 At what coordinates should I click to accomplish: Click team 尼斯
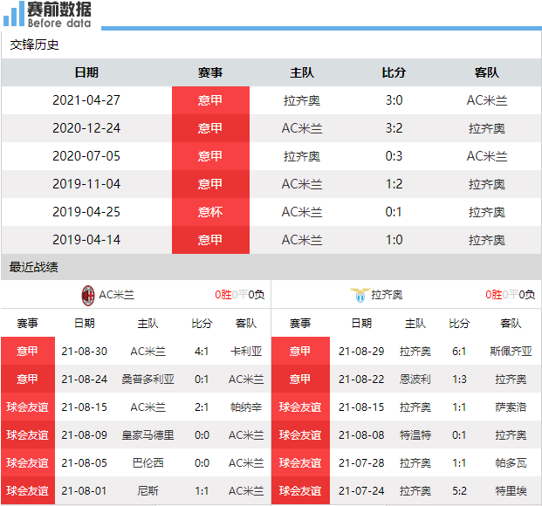click(148, 491)
